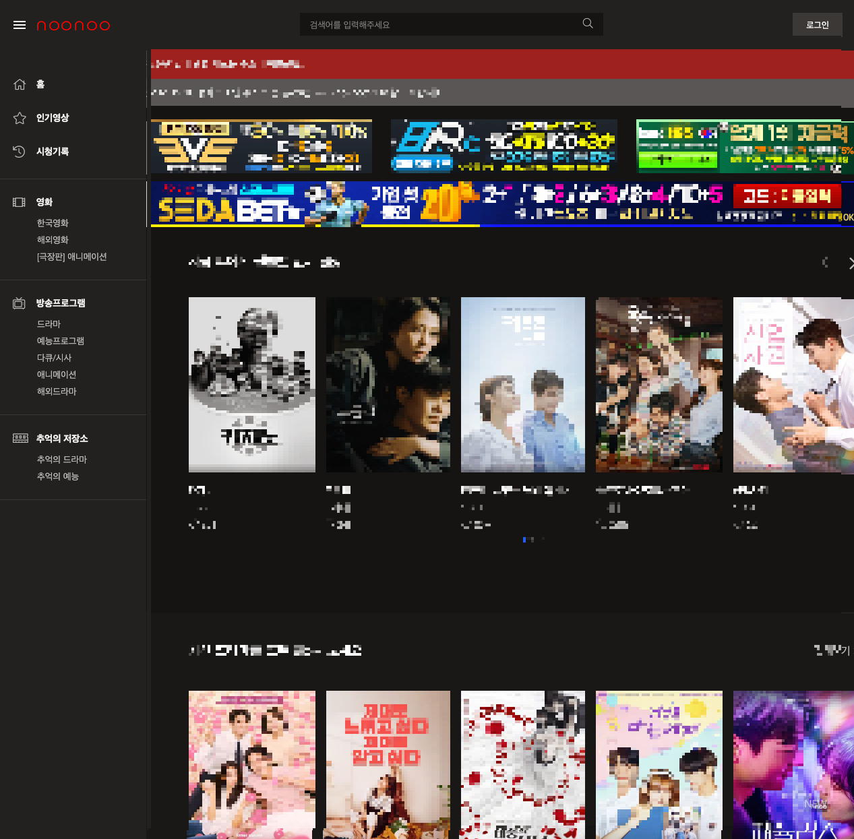Screen dimensions: 854x839
Task: Open 추억의 예능 link
Action: (58, 476)
